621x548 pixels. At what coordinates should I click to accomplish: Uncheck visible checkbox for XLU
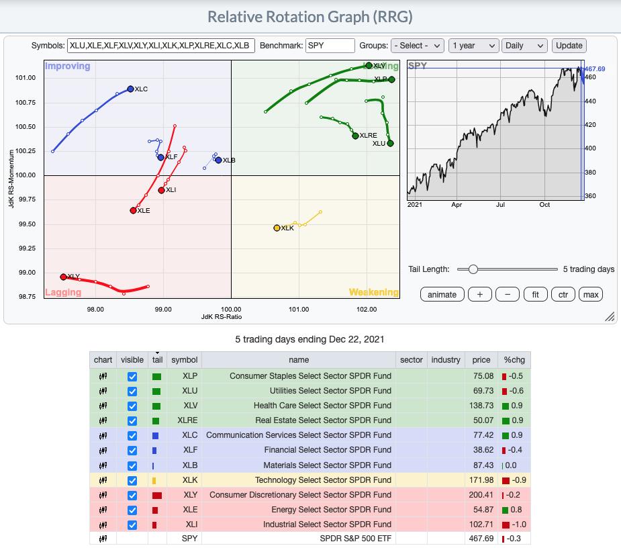pos(132,392)
